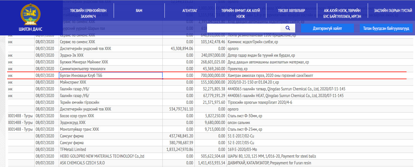Click the Татан буугдсан байгууллагууд button
This screenshot has width=415, height=167.
coord(386,28)
